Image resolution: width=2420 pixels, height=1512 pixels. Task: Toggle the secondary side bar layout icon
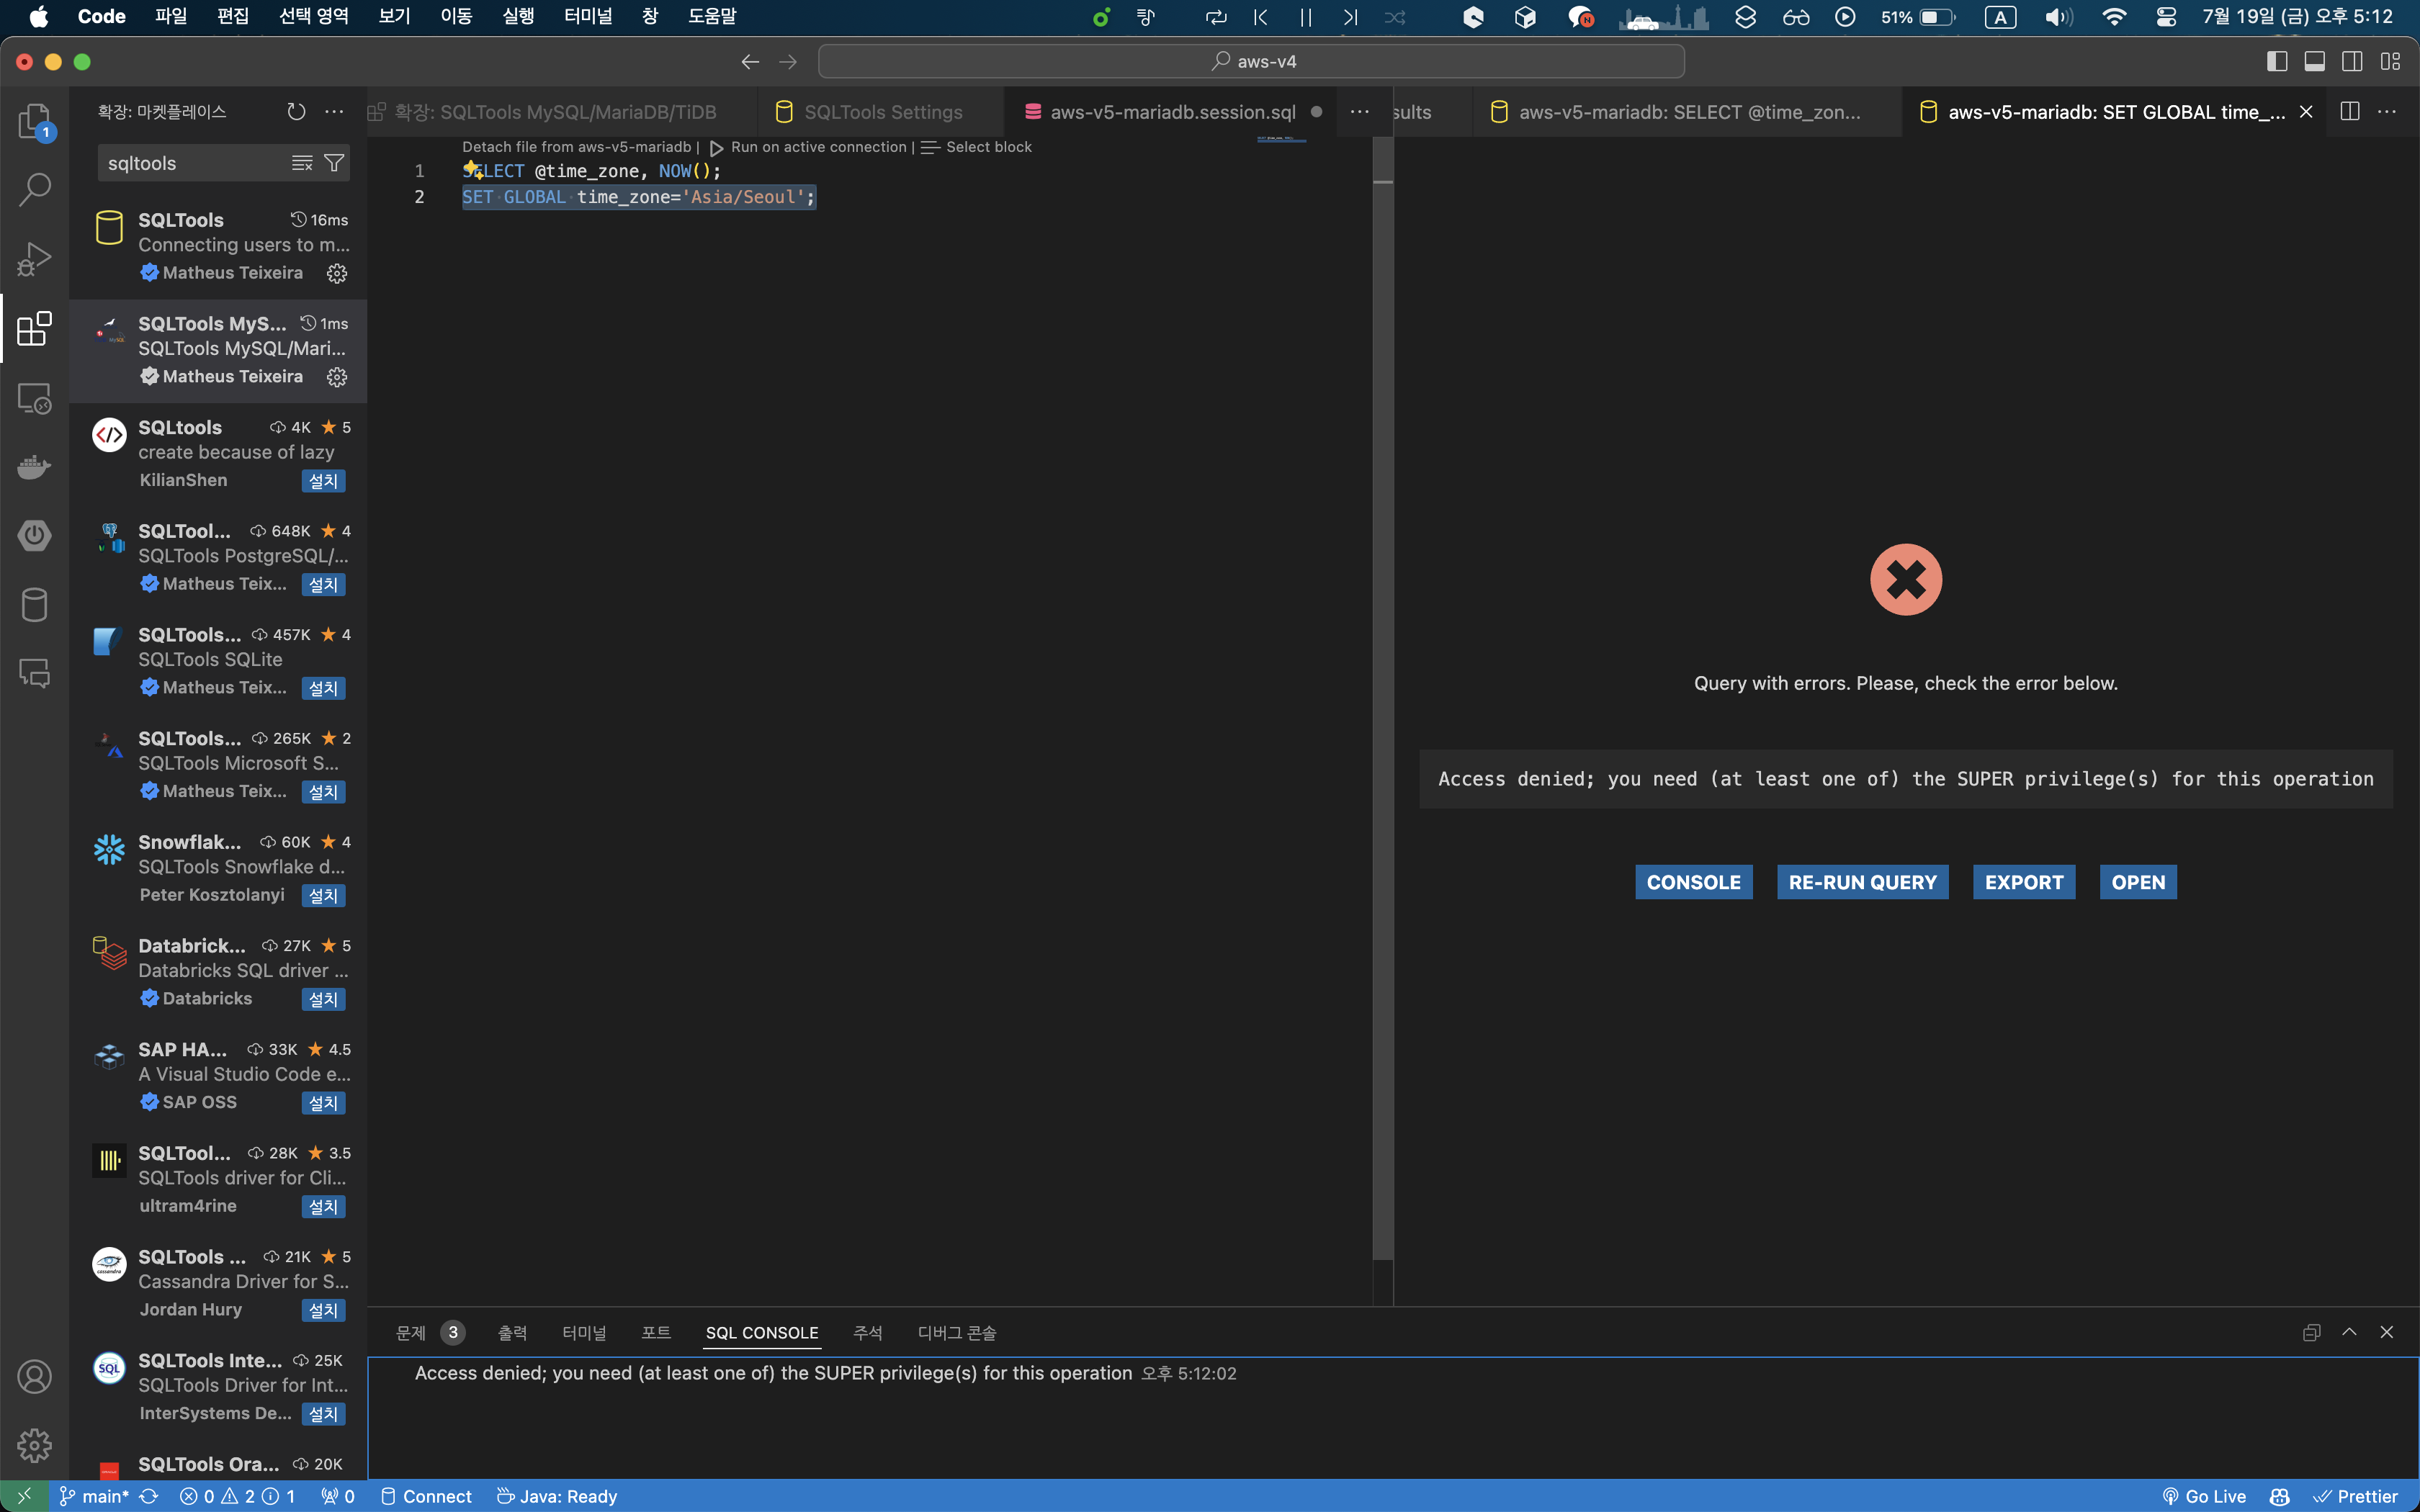coord(2352,61)
